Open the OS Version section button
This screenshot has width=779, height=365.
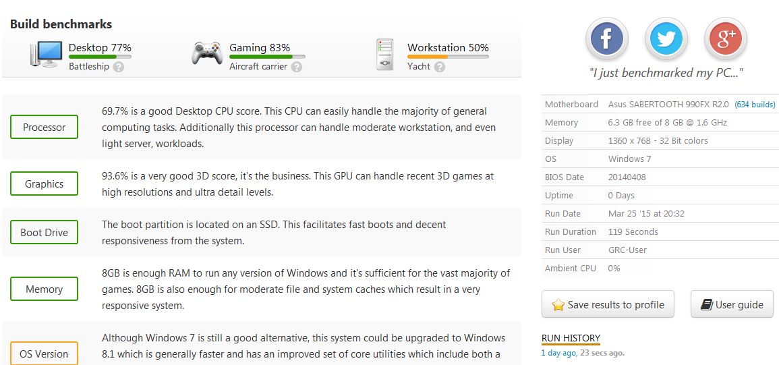pyautogui.click(x=45, y=354)
